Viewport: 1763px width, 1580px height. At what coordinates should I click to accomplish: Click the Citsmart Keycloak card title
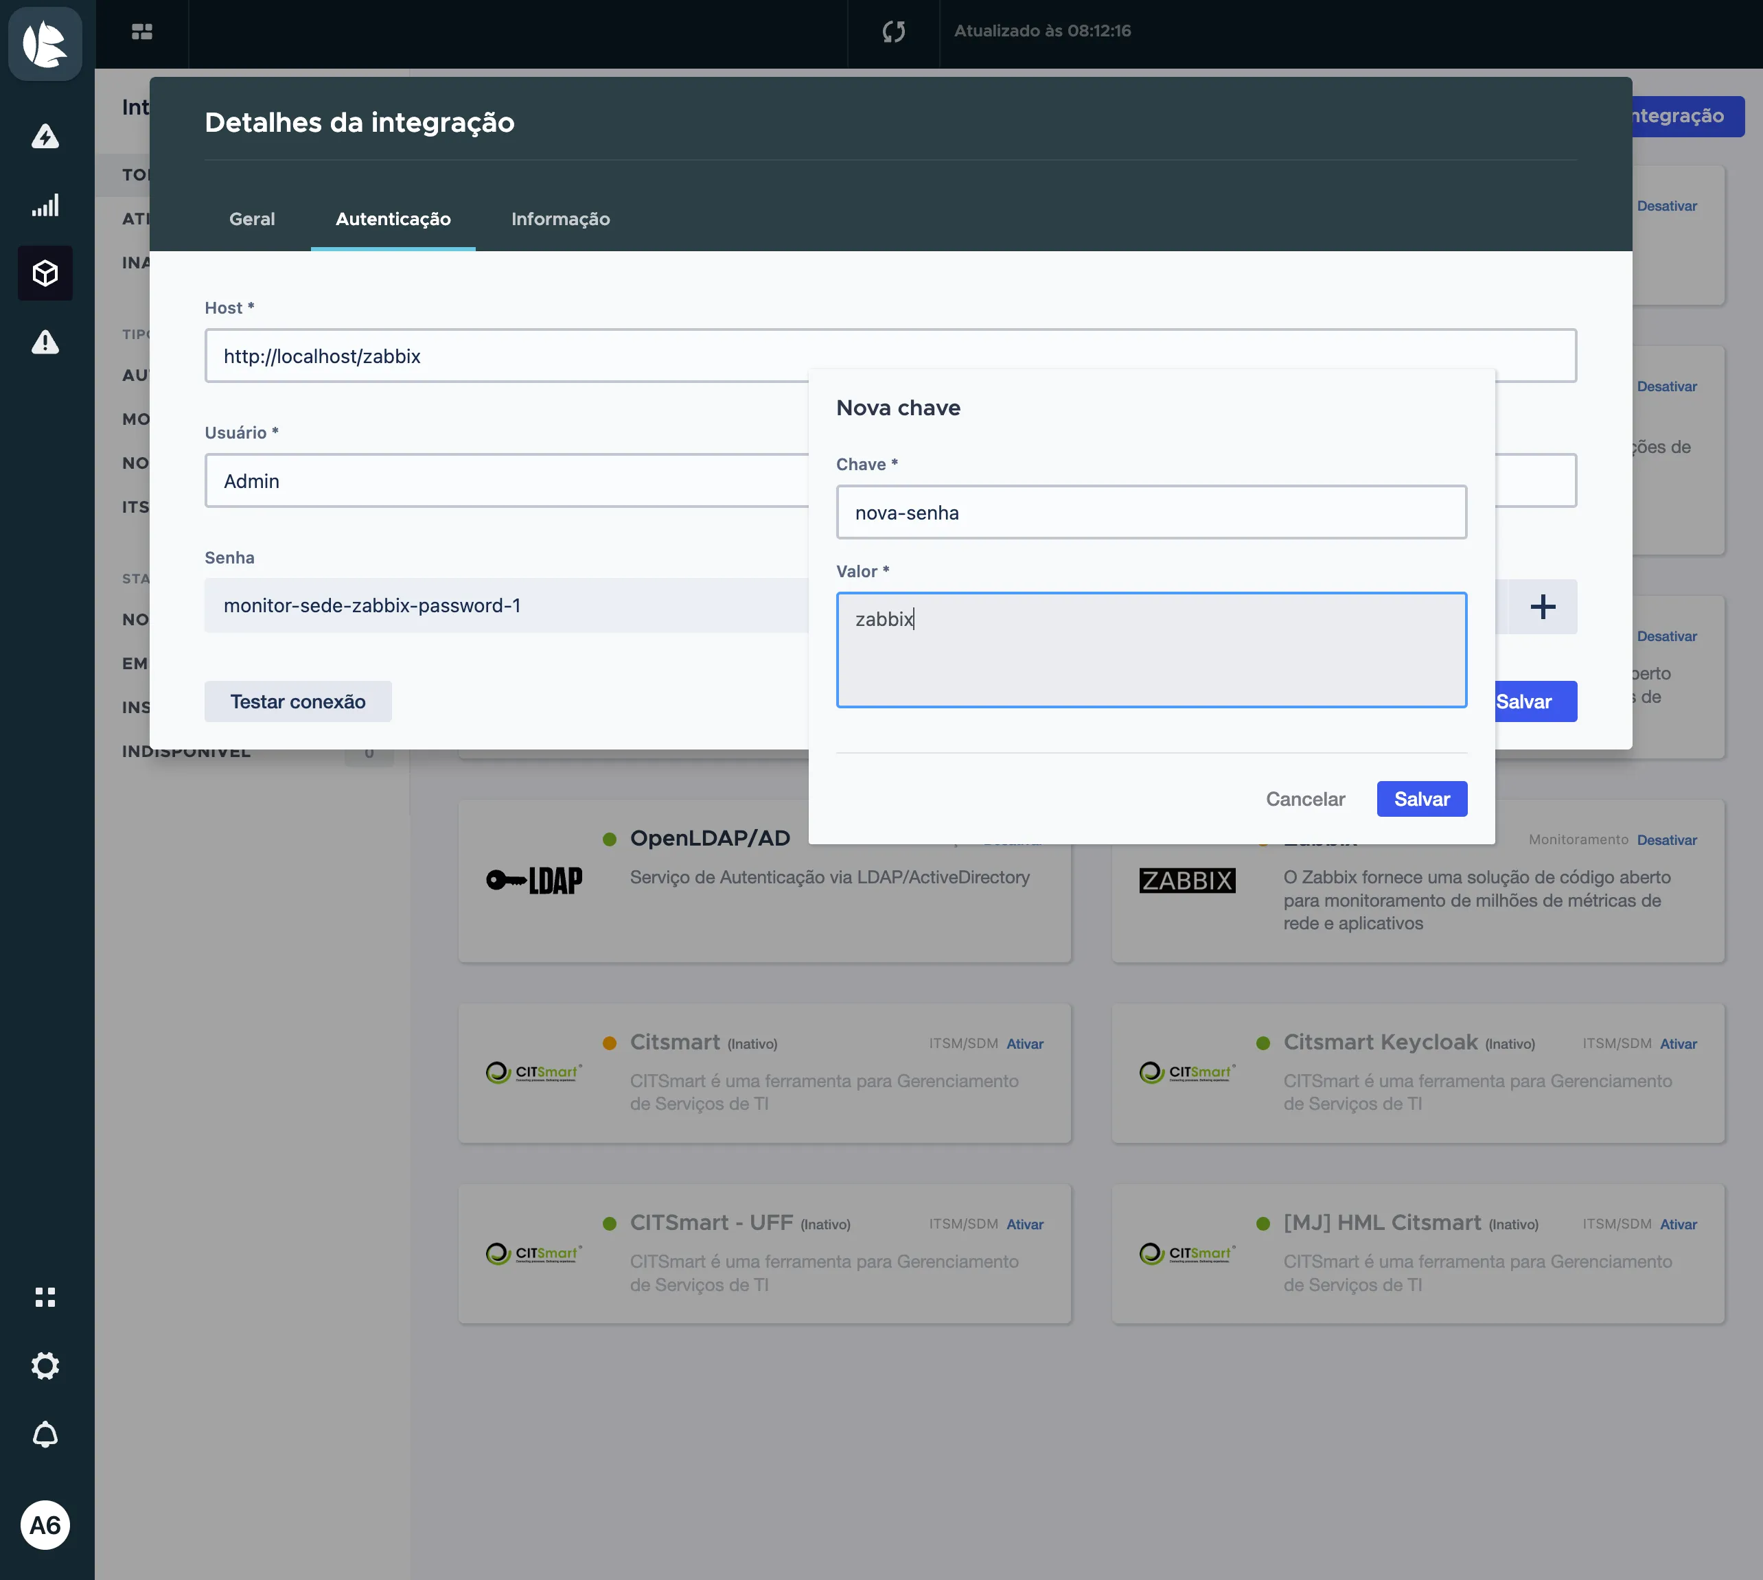pyautogui.click(x=1380, y=1042)
